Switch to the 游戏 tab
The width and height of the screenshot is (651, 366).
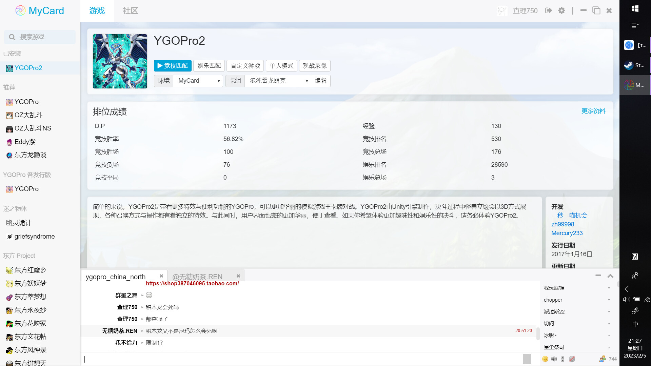pyautogui.click(x=97, y=11)
